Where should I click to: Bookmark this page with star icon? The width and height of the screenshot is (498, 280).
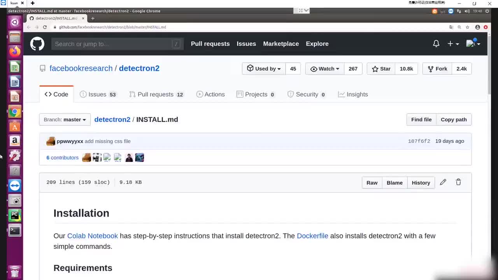coord(467,27)
